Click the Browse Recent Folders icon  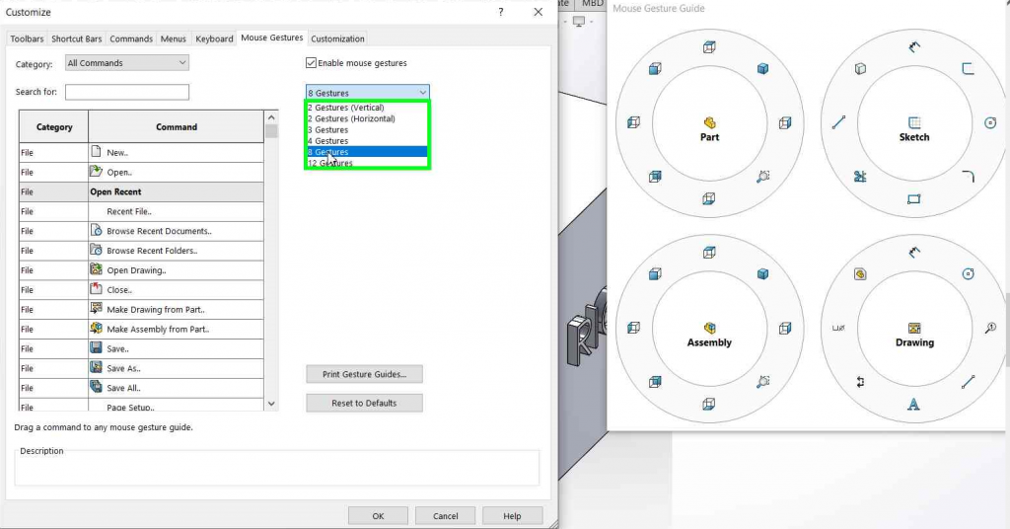pos(97,250)
